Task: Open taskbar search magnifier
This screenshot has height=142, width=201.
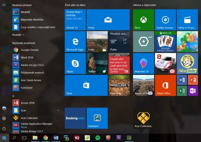Action: coord(14,138)
